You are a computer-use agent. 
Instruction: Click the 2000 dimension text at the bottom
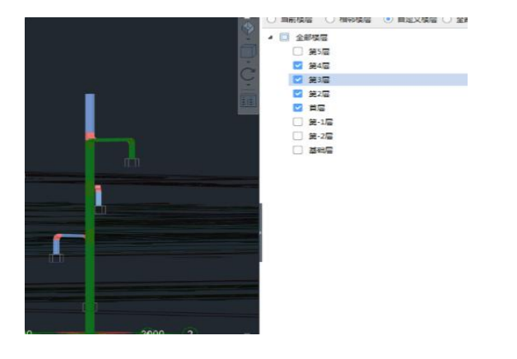(152, 332)
